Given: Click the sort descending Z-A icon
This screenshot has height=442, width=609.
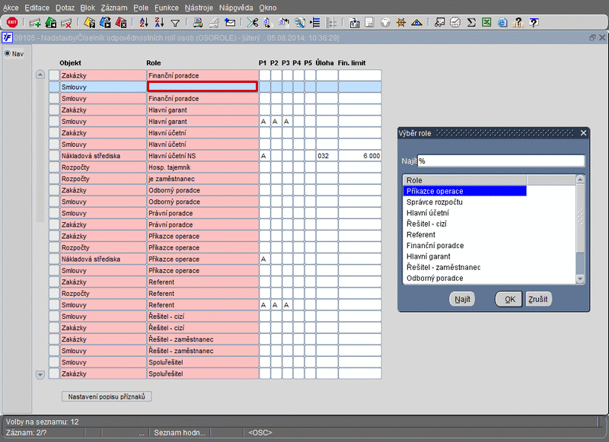Looking at the screenshot, I should point(159,22).
